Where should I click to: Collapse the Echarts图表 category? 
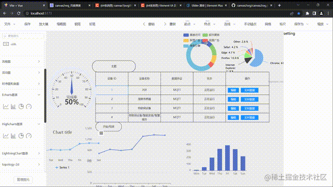coord(21,95)
